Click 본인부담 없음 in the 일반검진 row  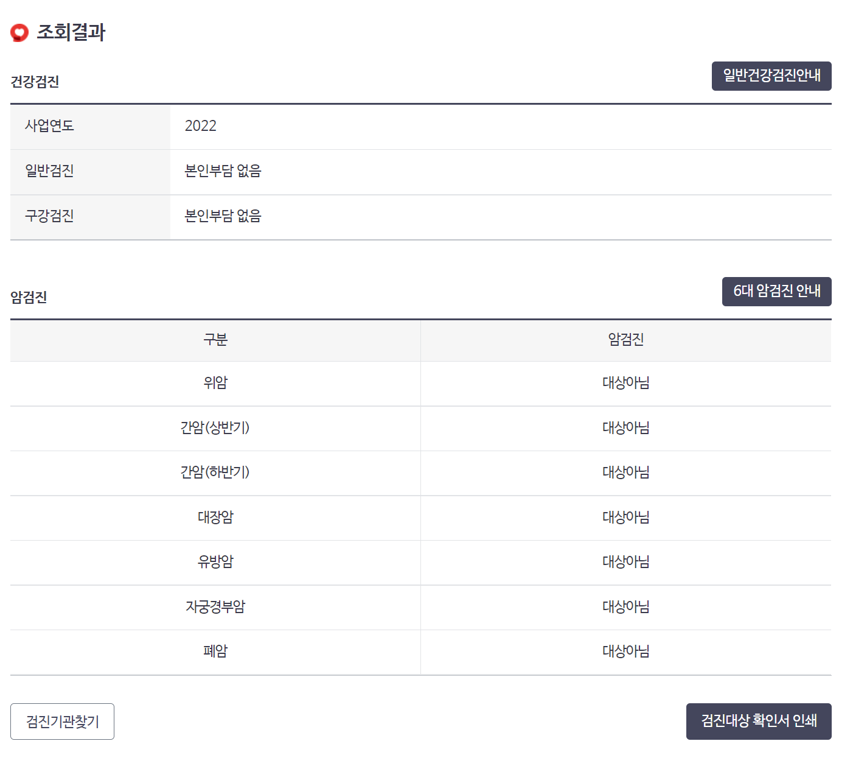[x=223, y=170]
